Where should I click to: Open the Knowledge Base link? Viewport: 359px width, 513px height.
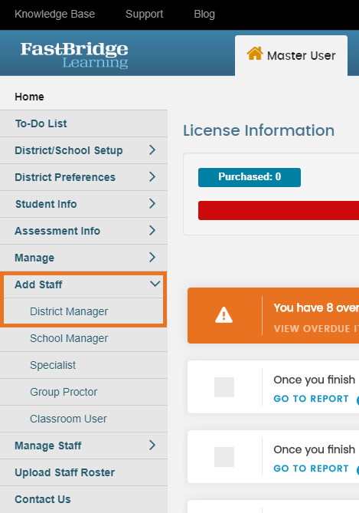point(54,14)
